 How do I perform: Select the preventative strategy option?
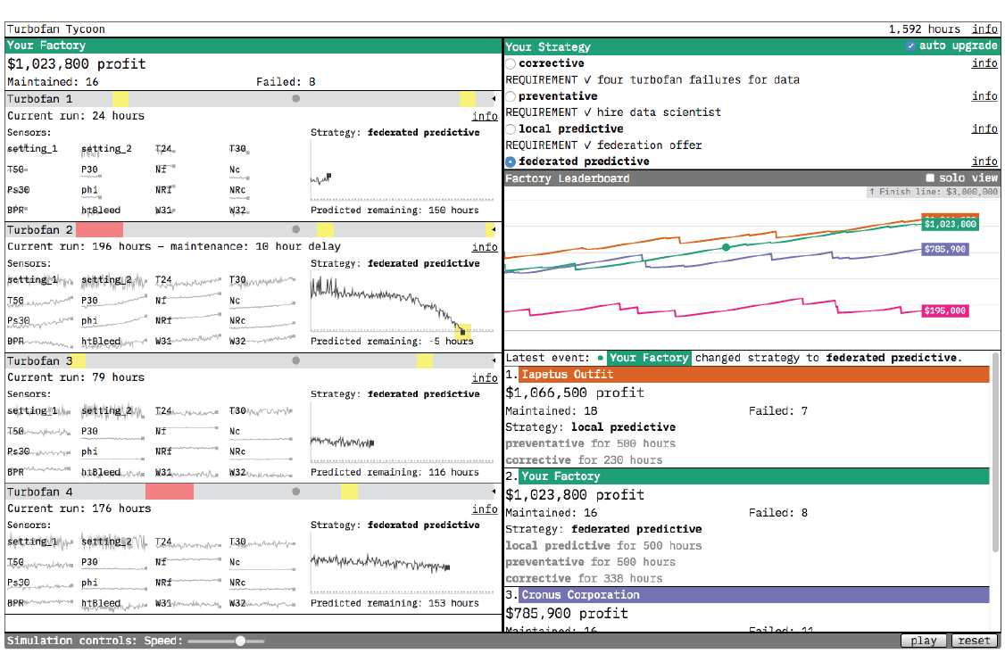[x=510, y=95]
